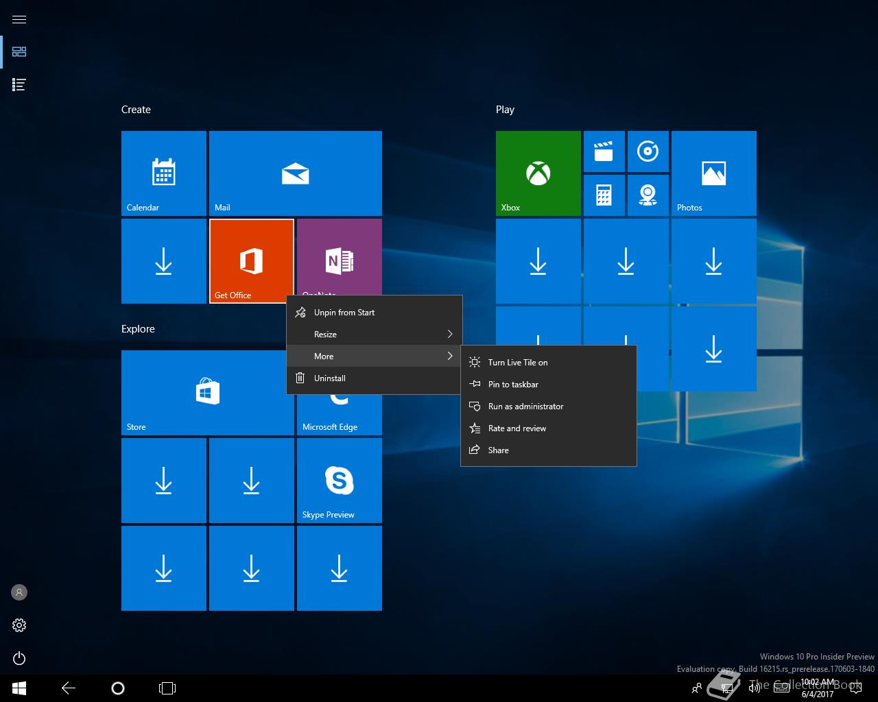
Task: Open the People tray icon
Action: point(697,688)
